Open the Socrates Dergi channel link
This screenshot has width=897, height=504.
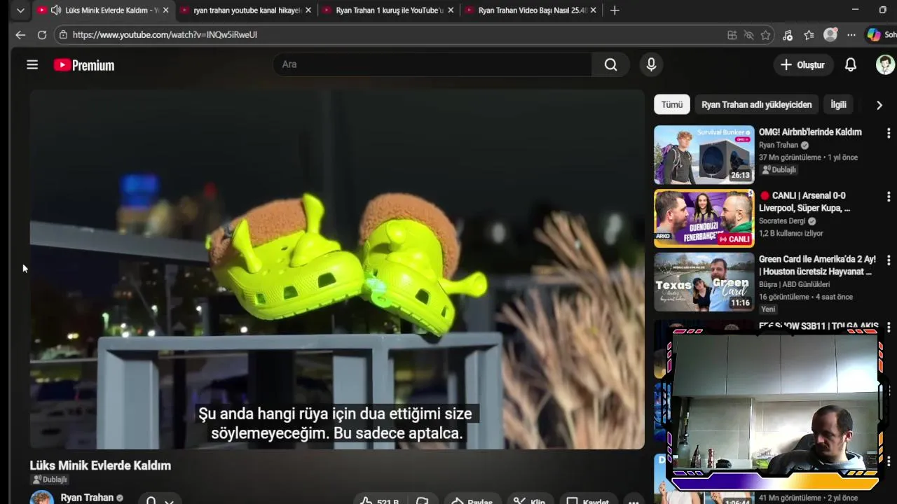tap(782, 221)
